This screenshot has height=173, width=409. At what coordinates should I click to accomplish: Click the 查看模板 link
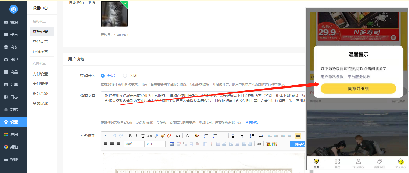tap(252, 122)
